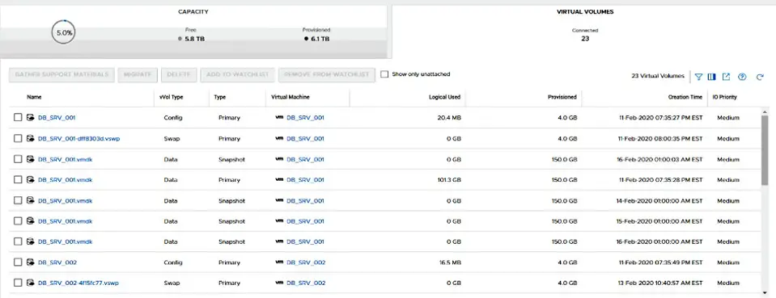Click volume icon of vmdk created 14-Feb-2020
776x298 pixels.
(30, 200)
